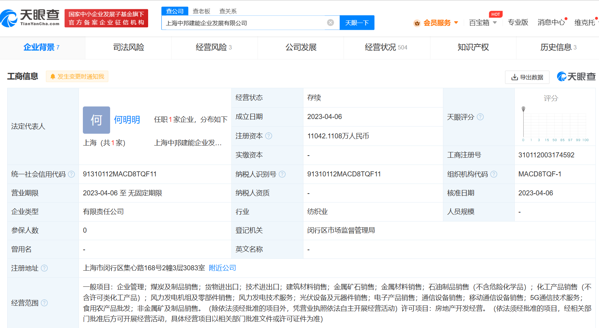
Task: Open the 何明明 legal representative link
Action: pos(127,120)
